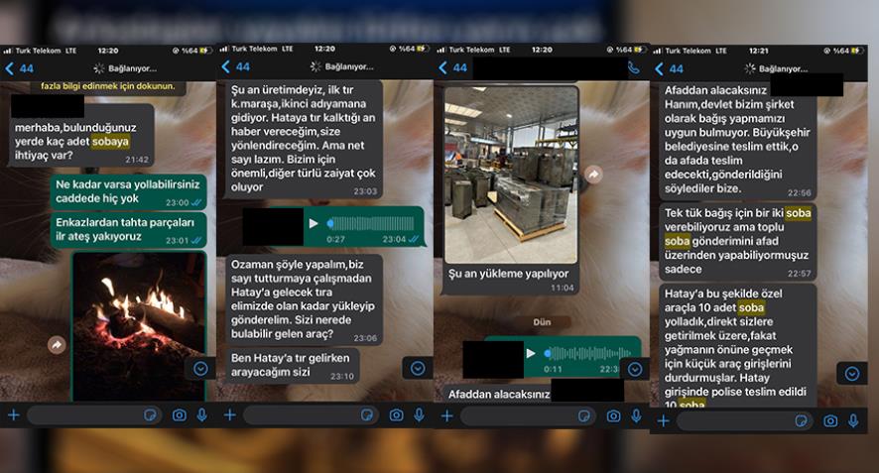Tap the back arrow in the 0:27 voice note chat
The width and height of the screenshot is (879, 473).
(x=226, y=67)
